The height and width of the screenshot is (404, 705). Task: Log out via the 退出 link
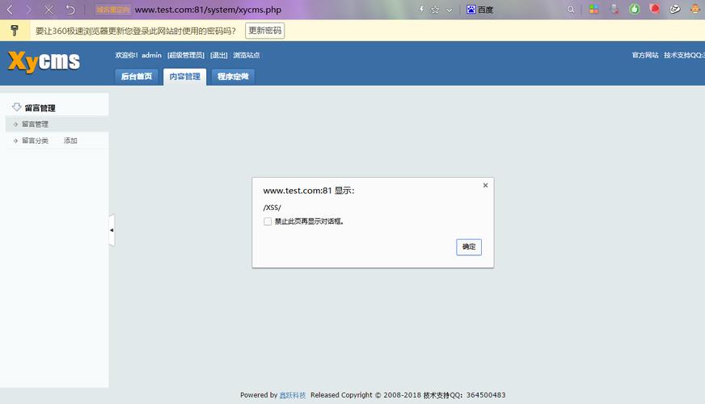[x=219, y=55]
